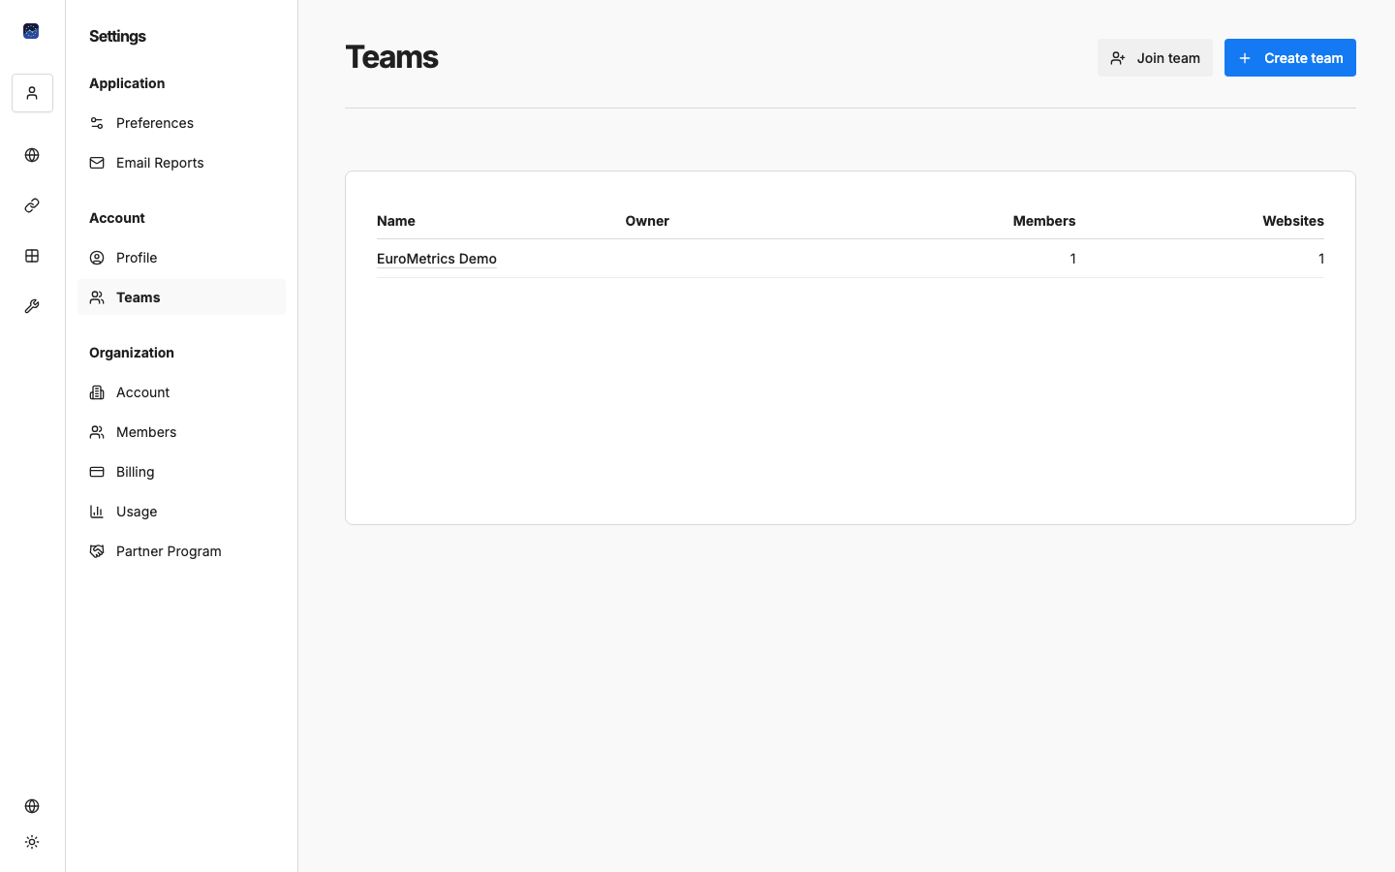Image resolution: width=1395 pixels, height=872 pixels.
Task: Click the Members column header in the table
Action: 1044,221
